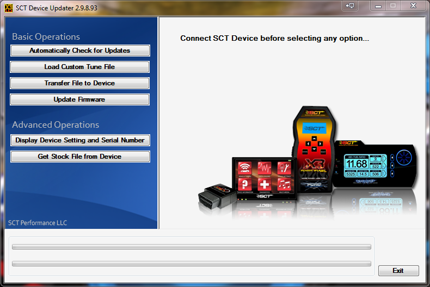Click the SCT Performance LLC label

38,223
